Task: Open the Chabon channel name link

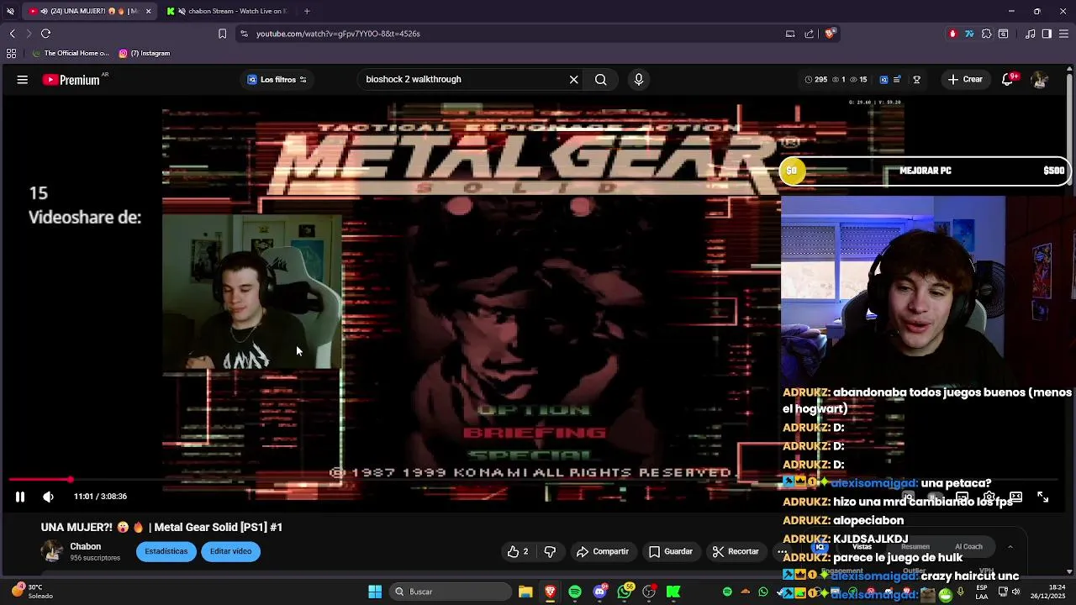Action: (x=85, y=546)
